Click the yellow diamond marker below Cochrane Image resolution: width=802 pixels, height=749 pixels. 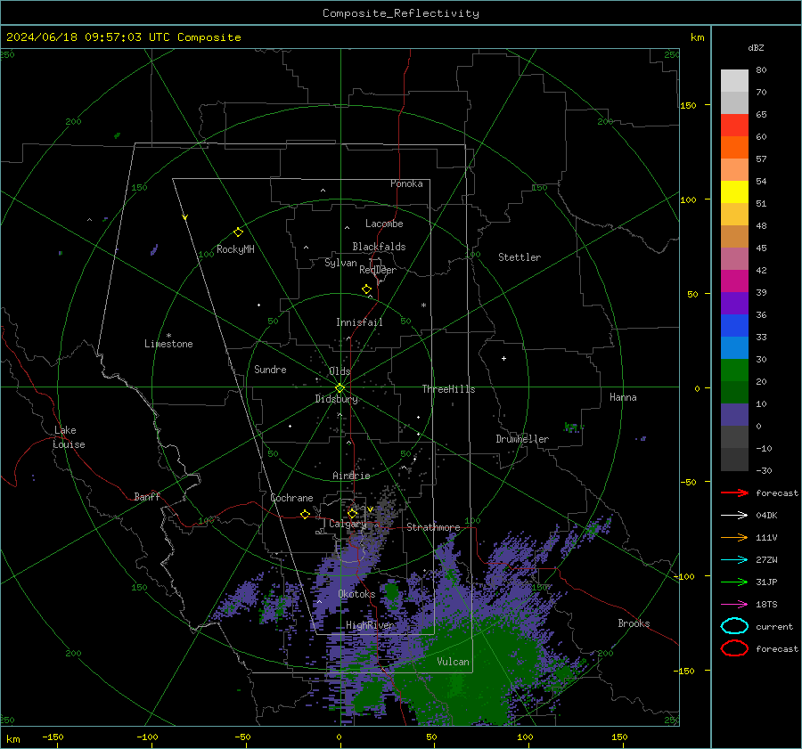pyautogui.click(x=305, y=514)
